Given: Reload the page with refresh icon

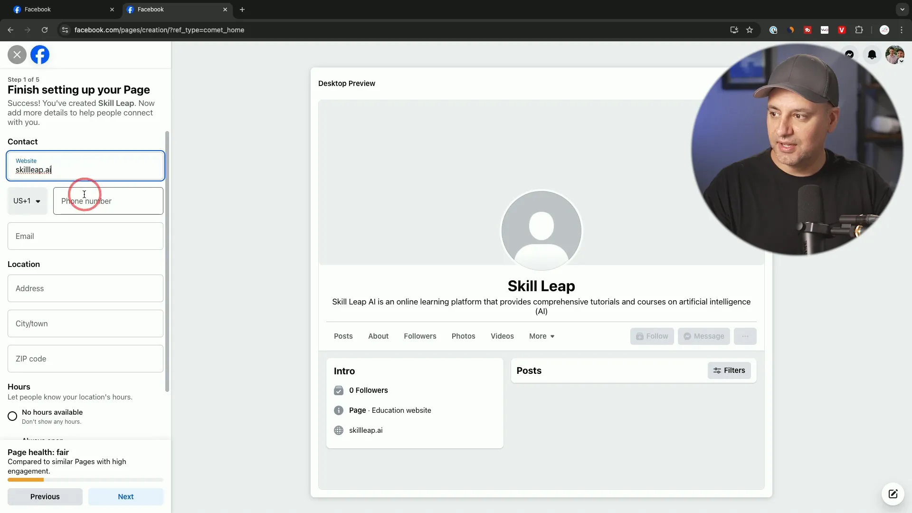Looking at the screenshot, I should tap(45, 30).
